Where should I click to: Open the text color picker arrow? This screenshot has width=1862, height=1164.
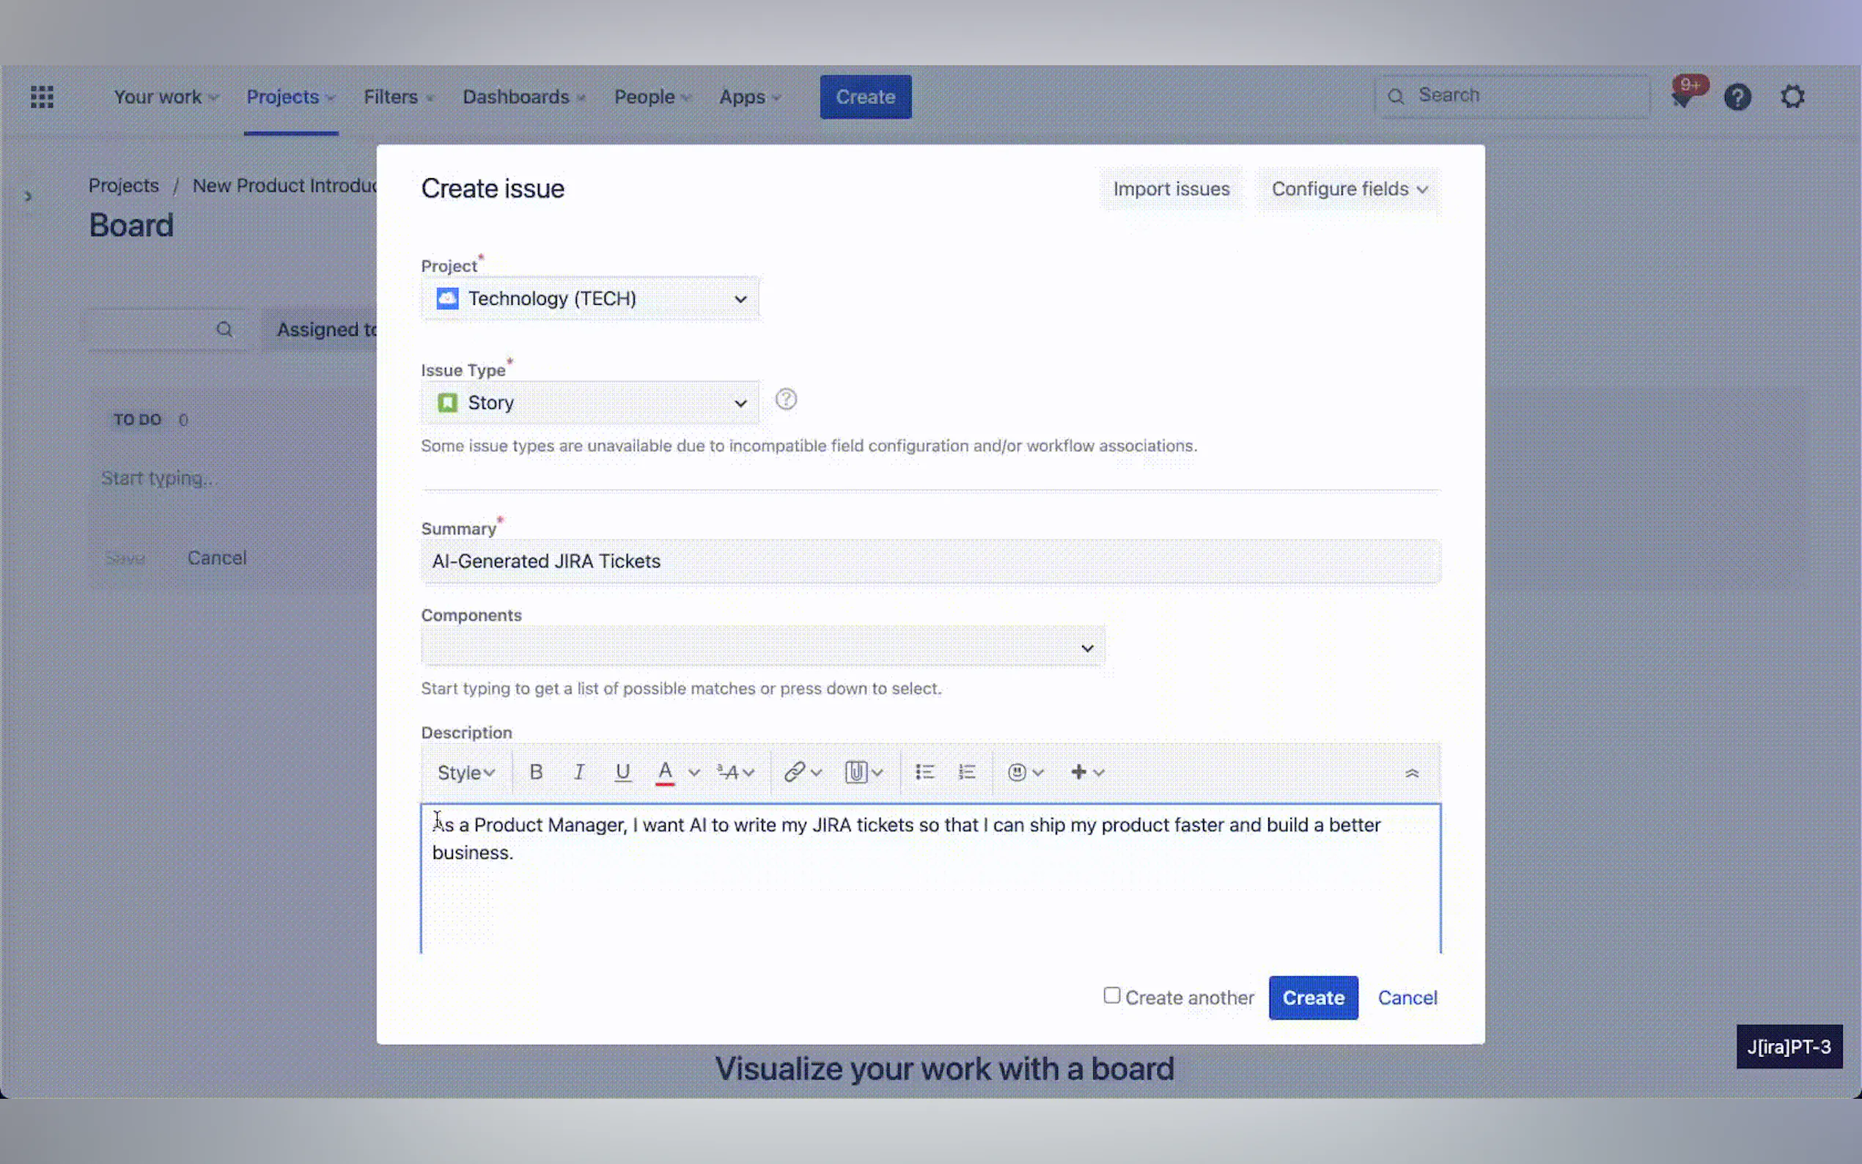(x=693, y=772)
